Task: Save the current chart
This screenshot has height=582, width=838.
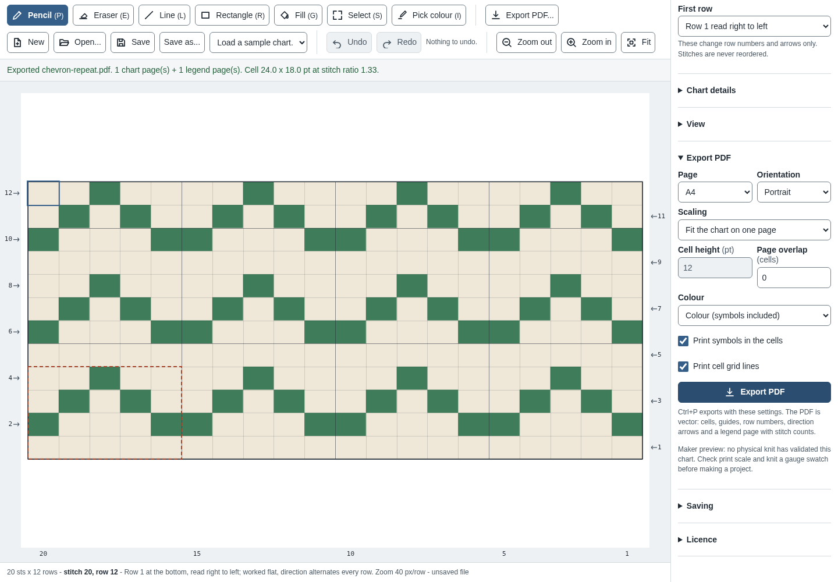Action: pos(133,42)
